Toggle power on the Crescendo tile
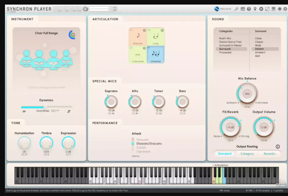Viewport: 288px width, 196px height. click(x=144, y=48)
